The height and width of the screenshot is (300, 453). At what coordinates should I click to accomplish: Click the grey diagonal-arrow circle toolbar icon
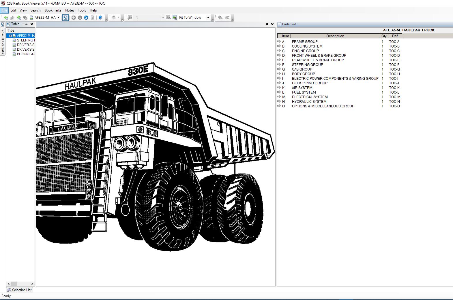pyautogui.click(x=80, y=18)
